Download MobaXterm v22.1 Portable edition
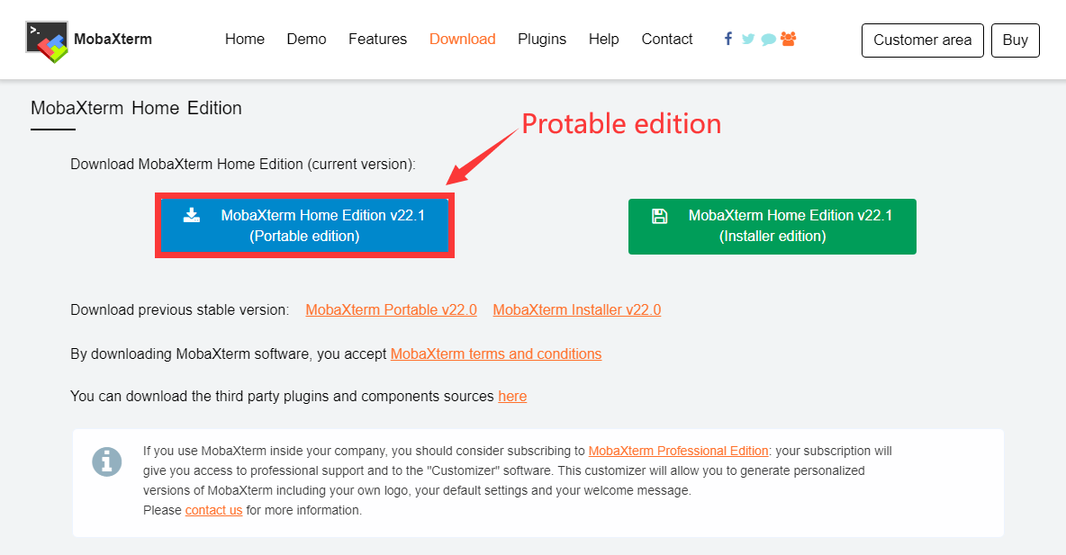This screenshot has width=1066, height=555. pyautogui.click(x=304, y=226)
